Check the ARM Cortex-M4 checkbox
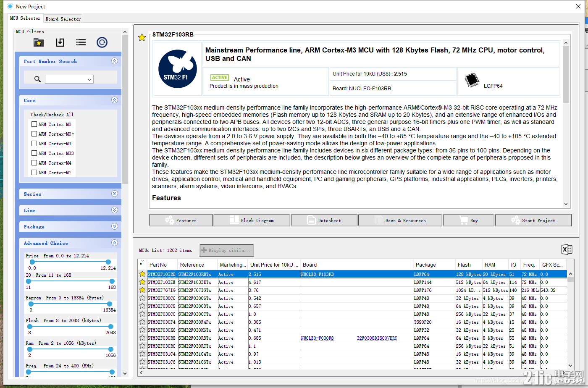This screenshot has width=588, height=388. point(34,163)
